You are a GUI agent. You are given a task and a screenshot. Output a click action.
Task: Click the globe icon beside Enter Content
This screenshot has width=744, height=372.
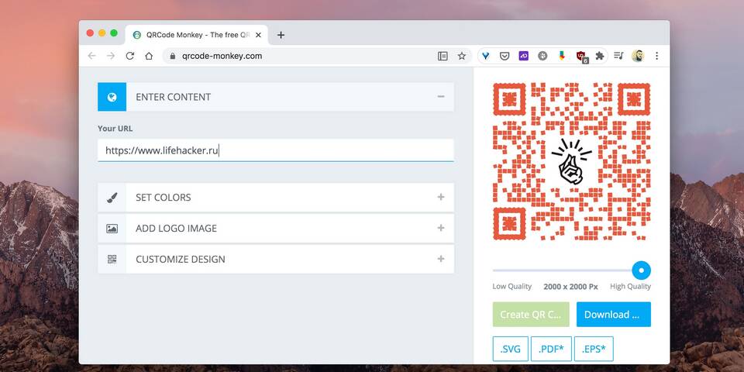112,97
